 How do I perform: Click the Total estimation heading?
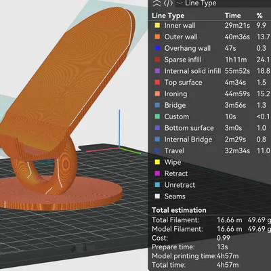pyautogui.click(x=179, y=210)
